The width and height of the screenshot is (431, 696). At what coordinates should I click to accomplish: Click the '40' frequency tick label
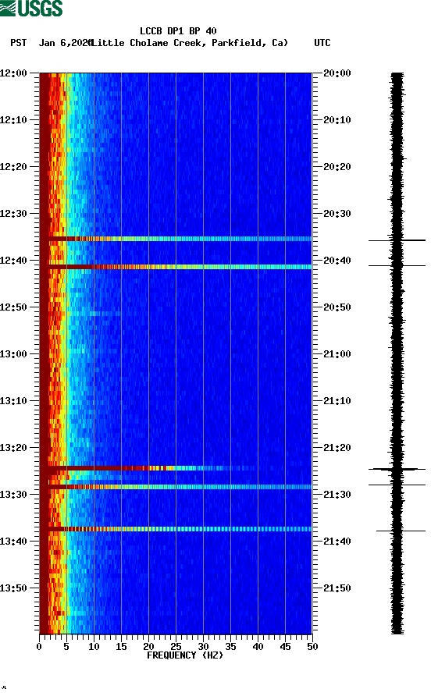[258, 647]
